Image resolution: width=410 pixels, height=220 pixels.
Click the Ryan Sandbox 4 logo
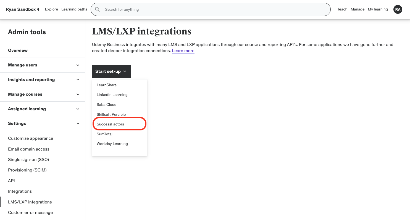23,9
